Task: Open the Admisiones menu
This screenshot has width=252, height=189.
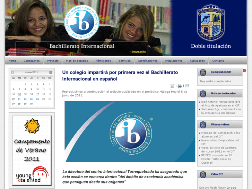Action: (103, 61)
